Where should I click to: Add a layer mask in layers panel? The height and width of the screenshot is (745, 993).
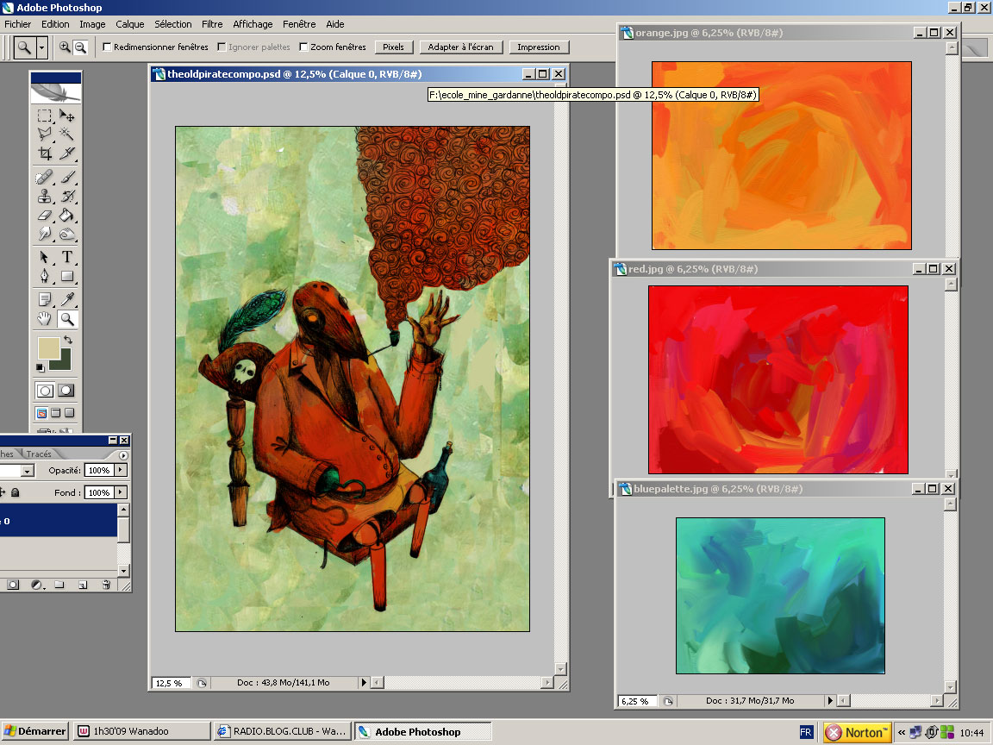(x=13, y=585)
